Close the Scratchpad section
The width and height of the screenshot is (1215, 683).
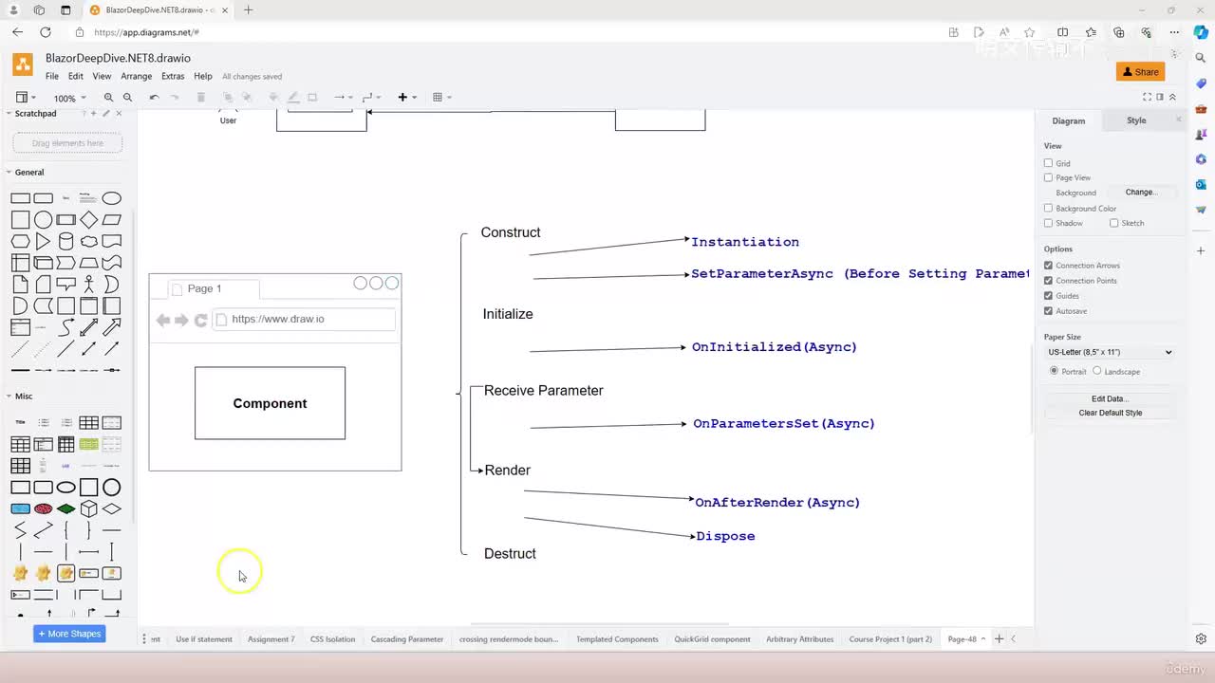point(119,114)
